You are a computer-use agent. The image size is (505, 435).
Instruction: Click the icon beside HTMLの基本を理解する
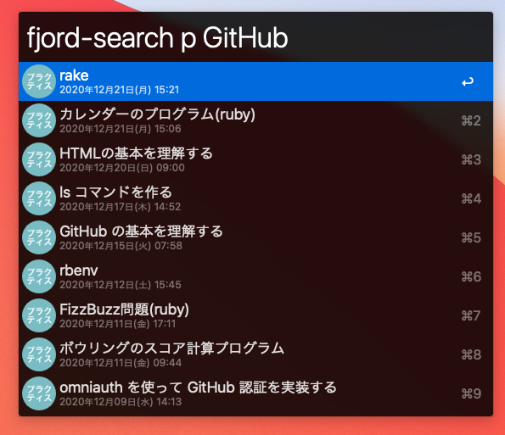[x=39, y=159]
